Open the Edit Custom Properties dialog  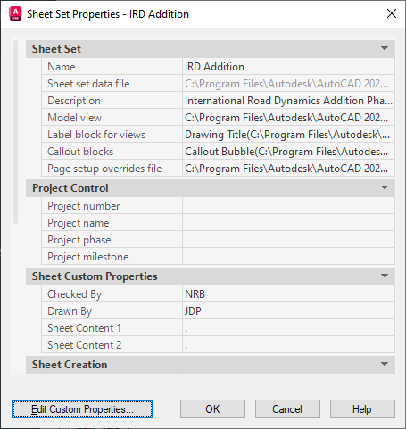[x=82, y=409]
